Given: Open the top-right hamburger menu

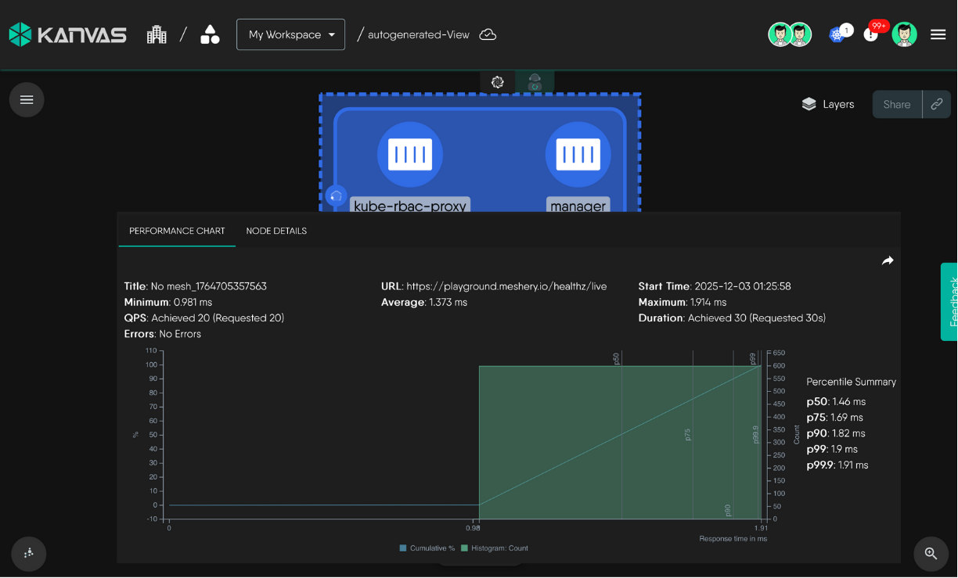Looking at the screenshot, I should [x=938, y=34].
